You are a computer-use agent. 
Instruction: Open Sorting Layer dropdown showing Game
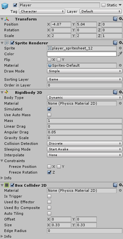(x=85, y=79)
